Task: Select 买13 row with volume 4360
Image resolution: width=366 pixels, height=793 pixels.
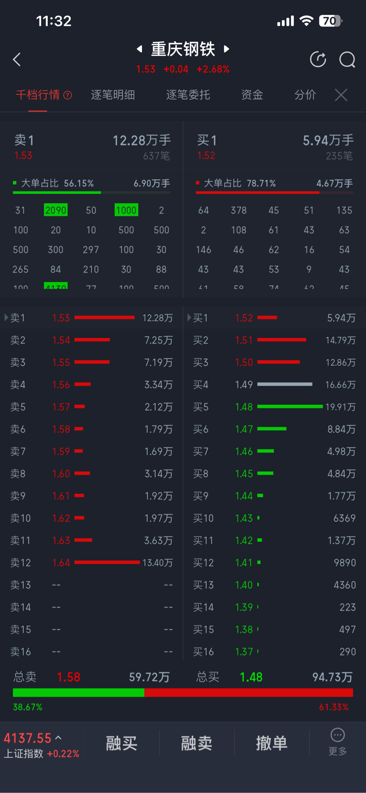Action: [274, 585]
